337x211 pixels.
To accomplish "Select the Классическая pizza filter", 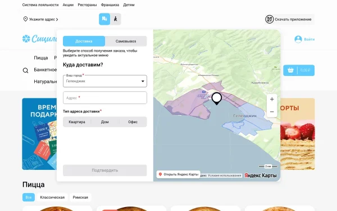I will 52,197.
